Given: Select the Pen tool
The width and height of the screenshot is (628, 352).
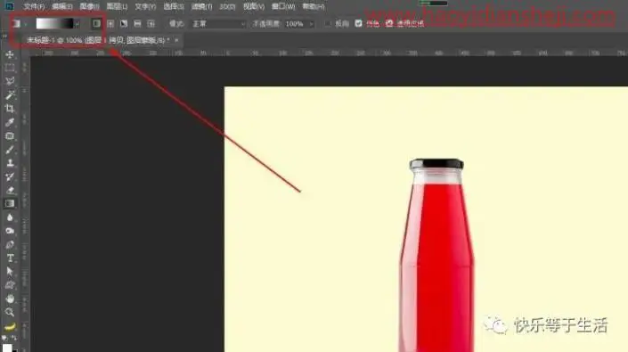Looking at the screenshot, I should pyautogui.click(x=10, y=245).
